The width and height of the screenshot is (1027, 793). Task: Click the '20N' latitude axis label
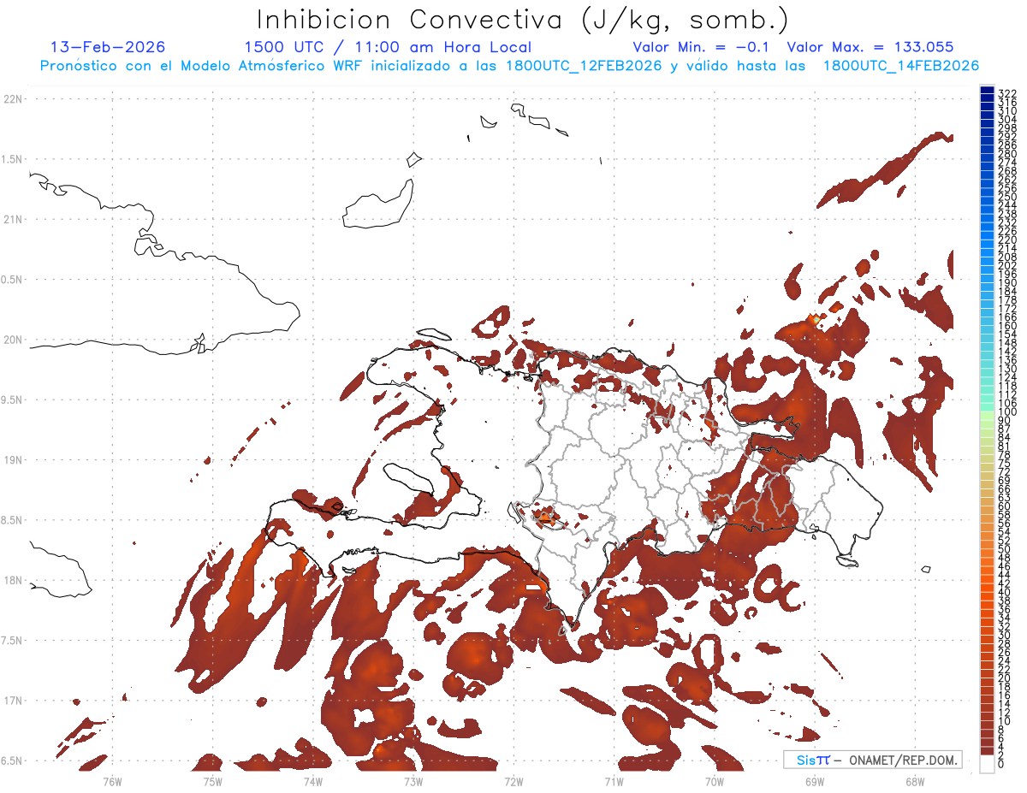point(13,340)
